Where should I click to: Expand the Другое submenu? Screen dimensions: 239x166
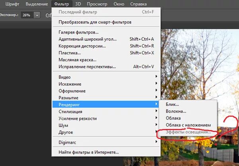pyautogui.click(x=106, y=132)
